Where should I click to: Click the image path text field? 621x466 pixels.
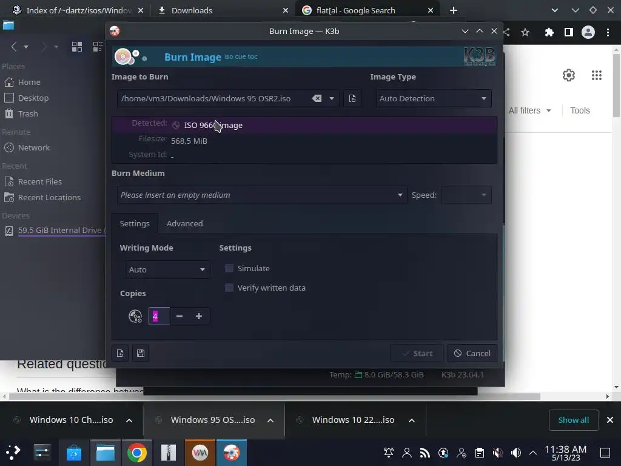coord(214,98)
